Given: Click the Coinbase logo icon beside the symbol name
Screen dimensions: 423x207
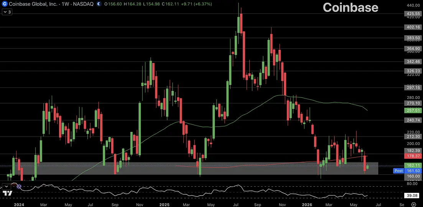Looking at the screenshot, I should pos(4,4).
